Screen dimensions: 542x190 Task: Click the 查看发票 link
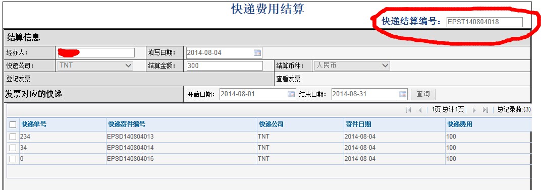click(x=288, y=79)
